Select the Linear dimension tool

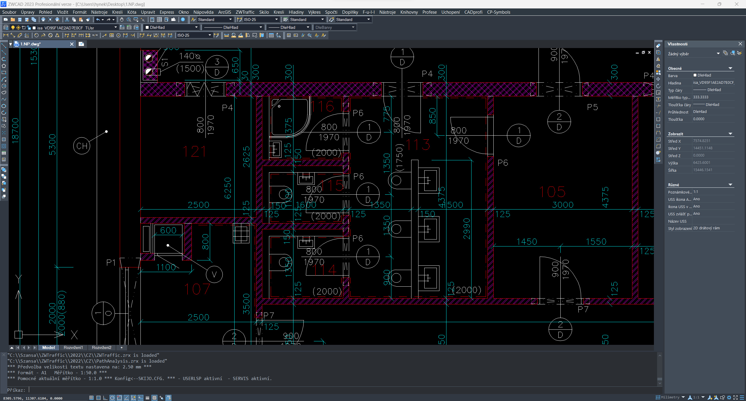pos(6,35)
